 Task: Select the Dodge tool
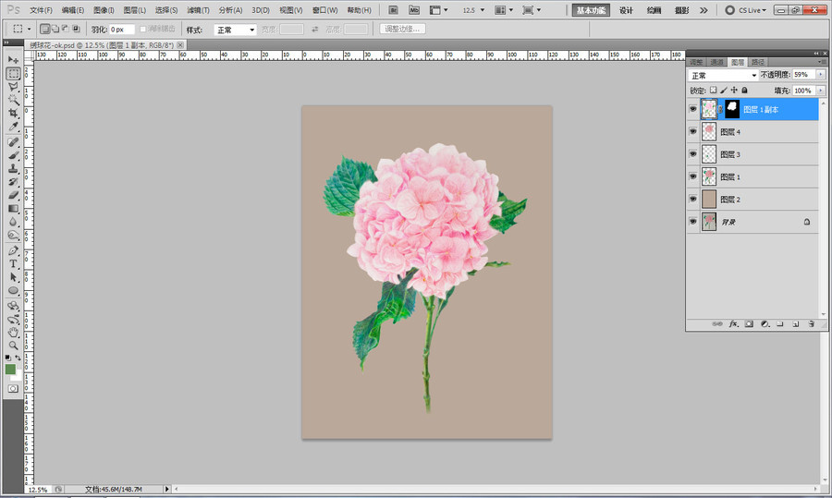click(x=13, y=235)
